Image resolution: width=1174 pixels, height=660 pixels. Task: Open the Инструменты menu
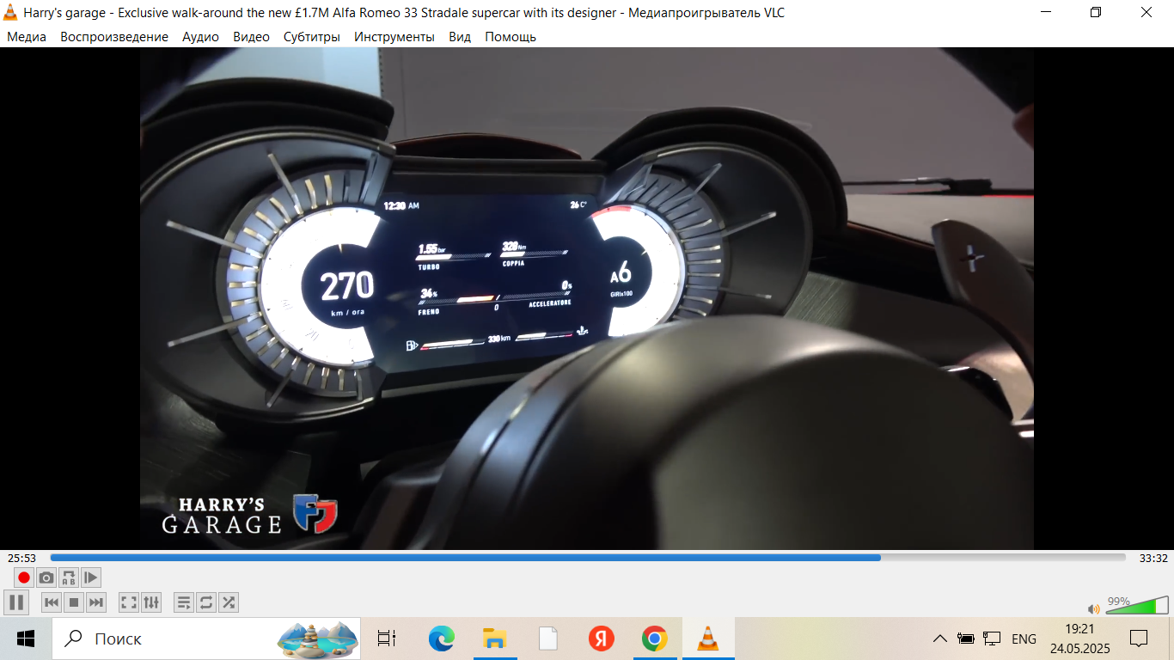tap(394, 37)
